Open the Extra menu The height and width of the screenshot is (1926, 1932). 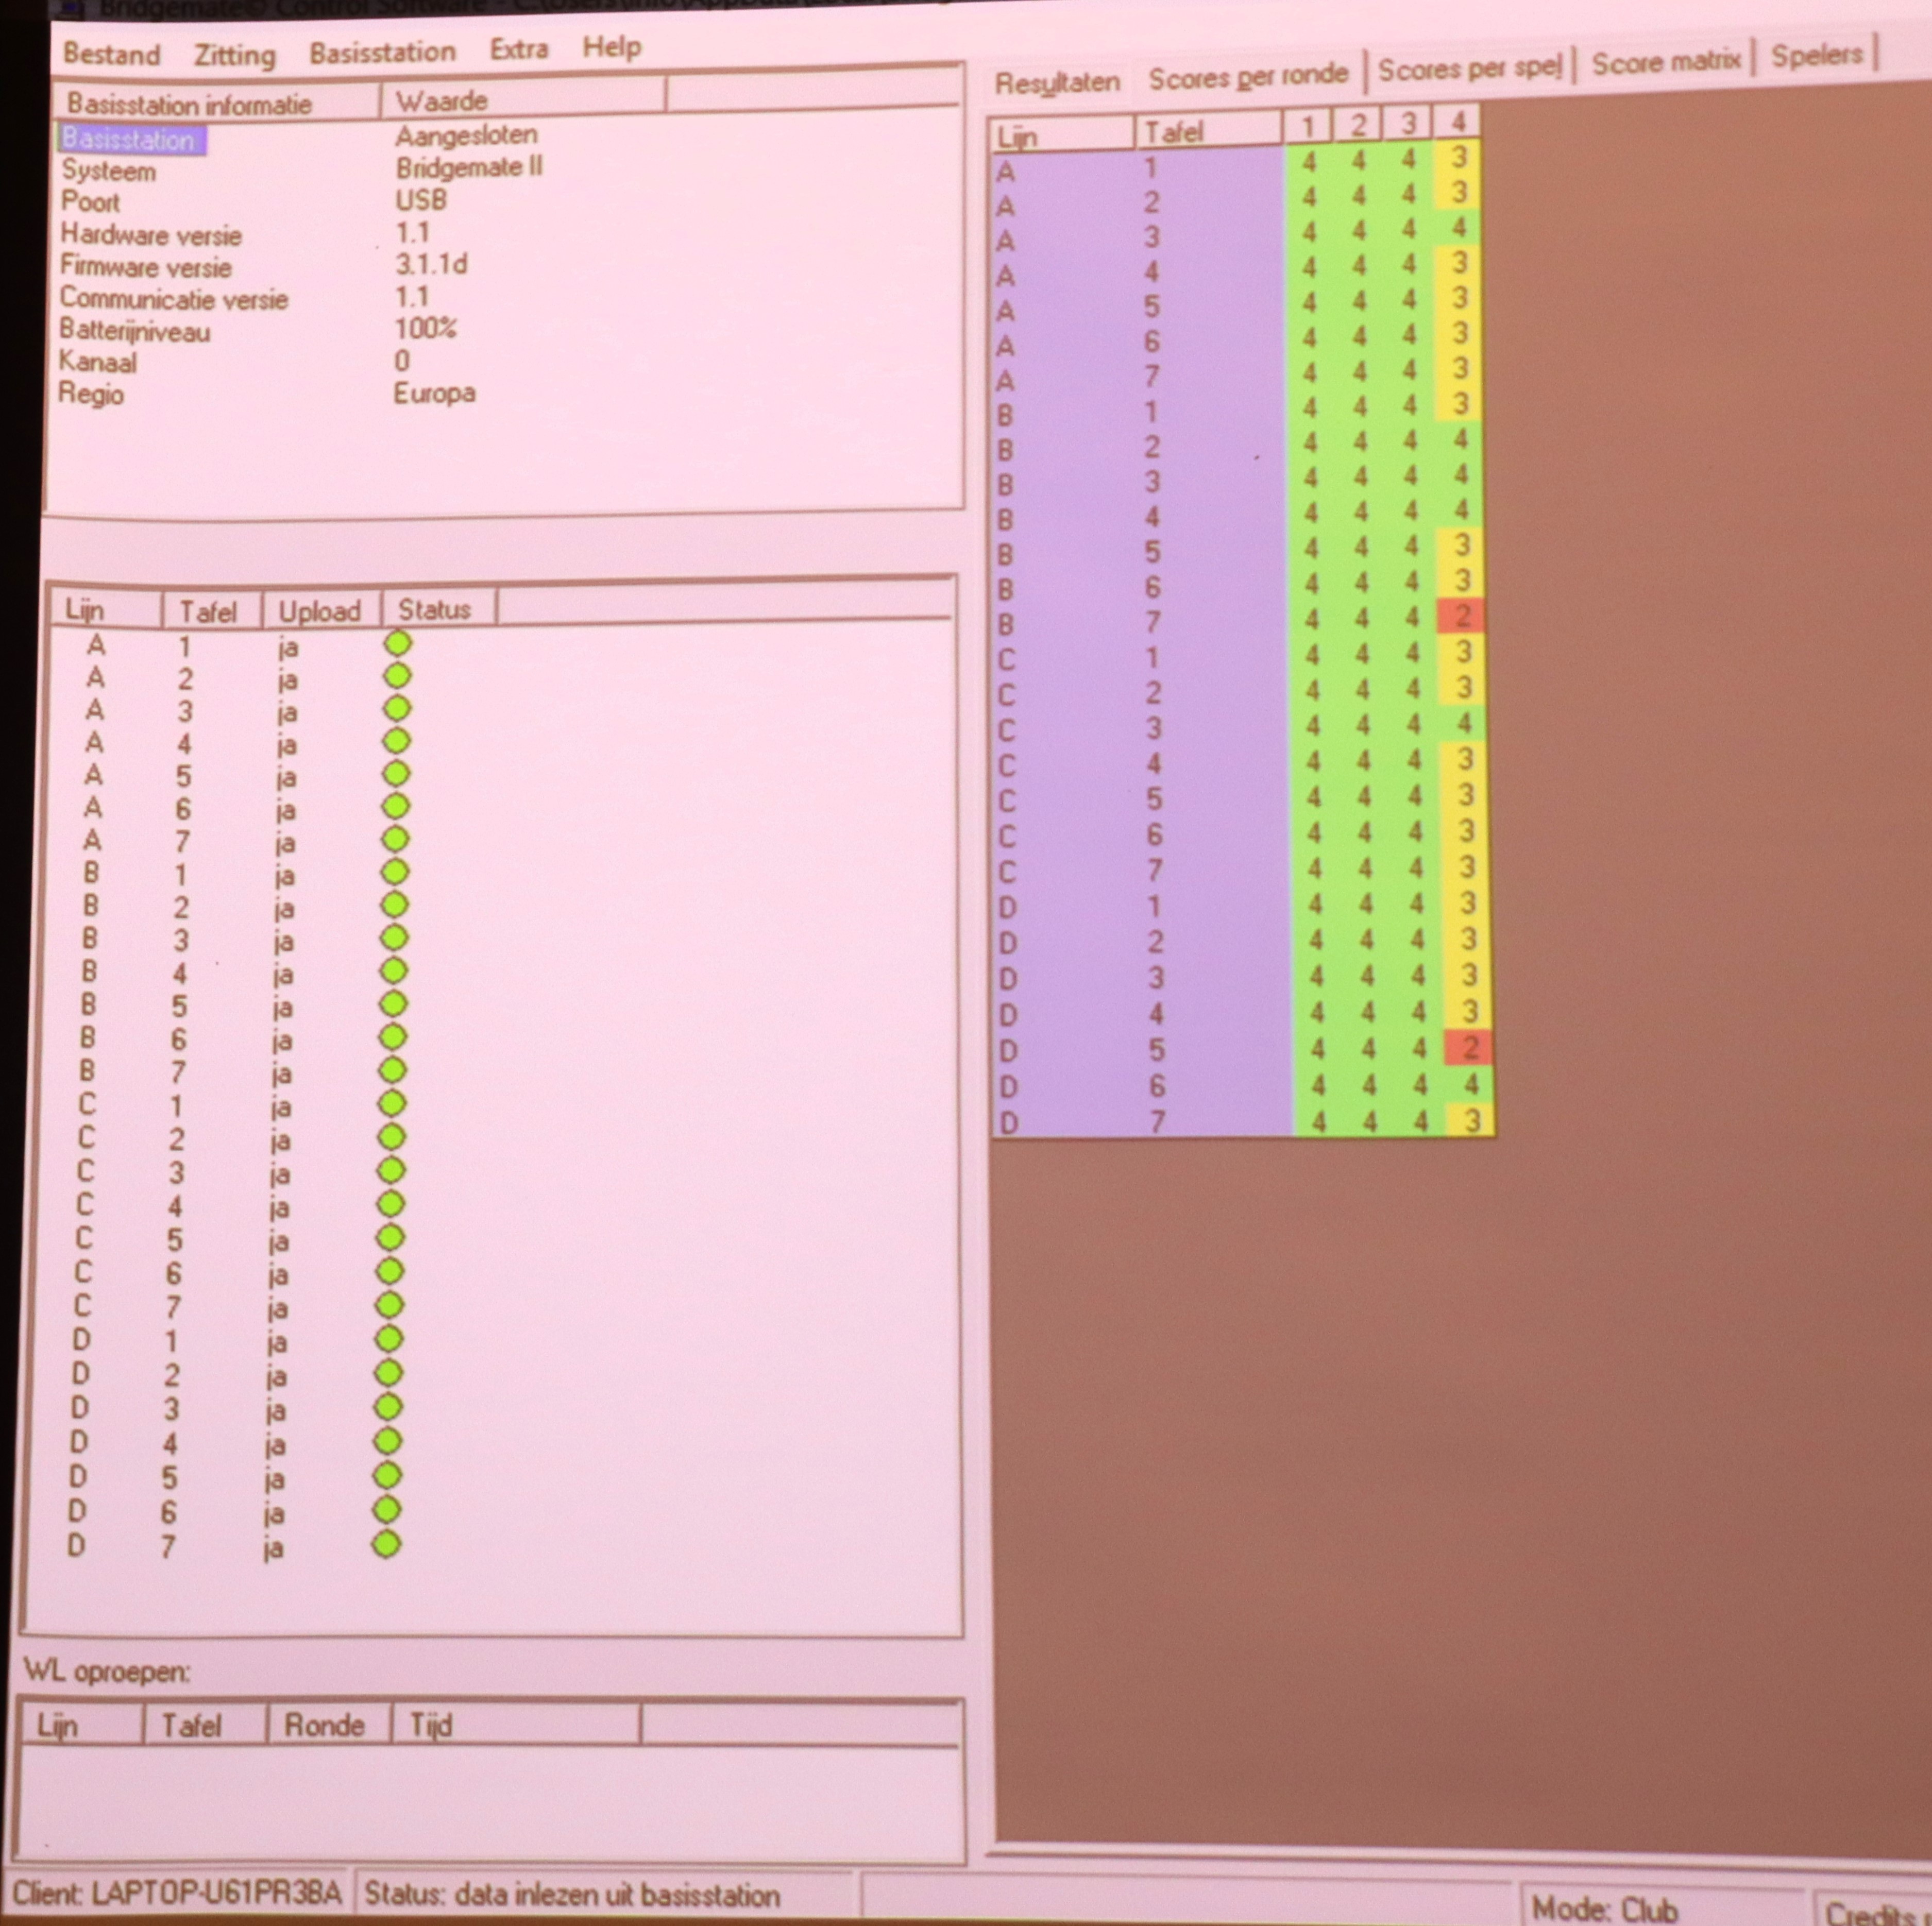coord(519,48)
